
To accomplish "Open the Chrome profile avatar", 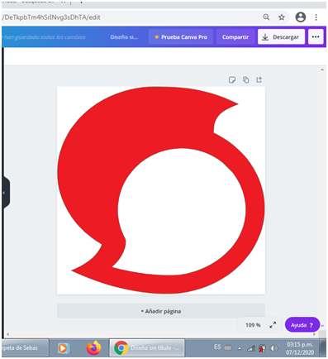I will (301, 17).
